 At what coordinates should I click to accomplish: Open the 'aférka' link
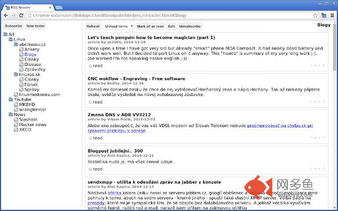click(115, 193)
